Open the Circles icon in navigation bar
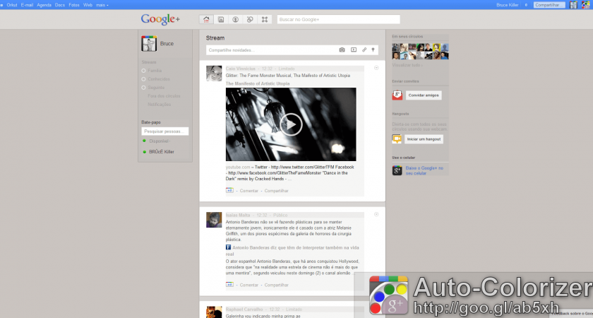593x318 pixels. pos(250,19)
